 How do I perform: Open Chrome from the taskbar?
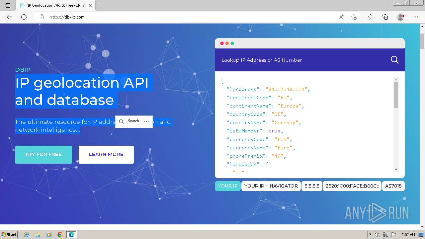pos(60,235)
